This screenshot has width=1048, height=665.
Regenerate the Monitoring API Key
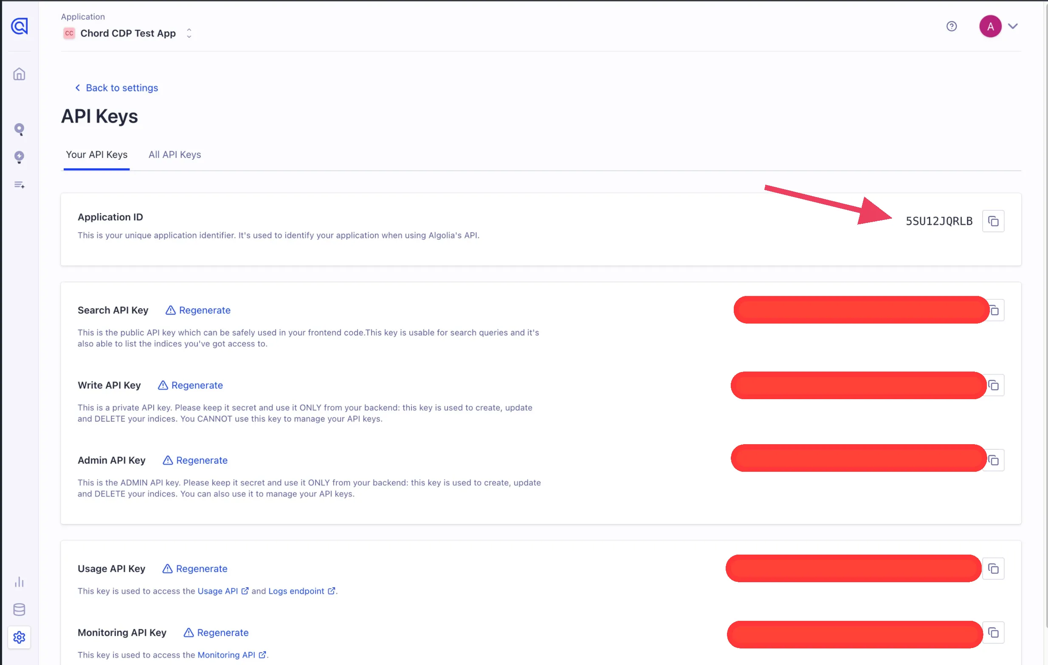click(216, 632)
